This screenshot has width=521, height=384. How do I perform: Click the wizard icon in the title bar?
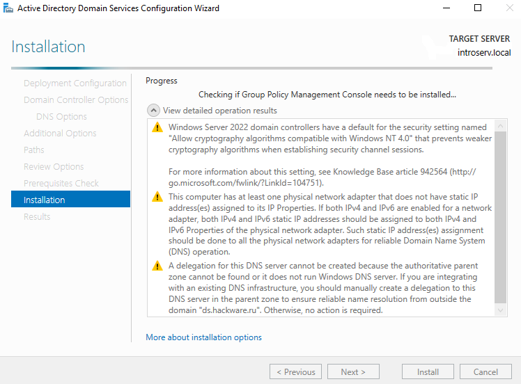coord(8,8)
